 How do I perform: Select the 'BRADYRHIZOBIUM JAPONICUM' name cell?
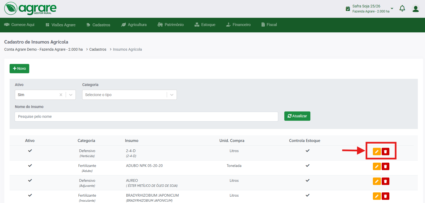click(x=152, y=195)
